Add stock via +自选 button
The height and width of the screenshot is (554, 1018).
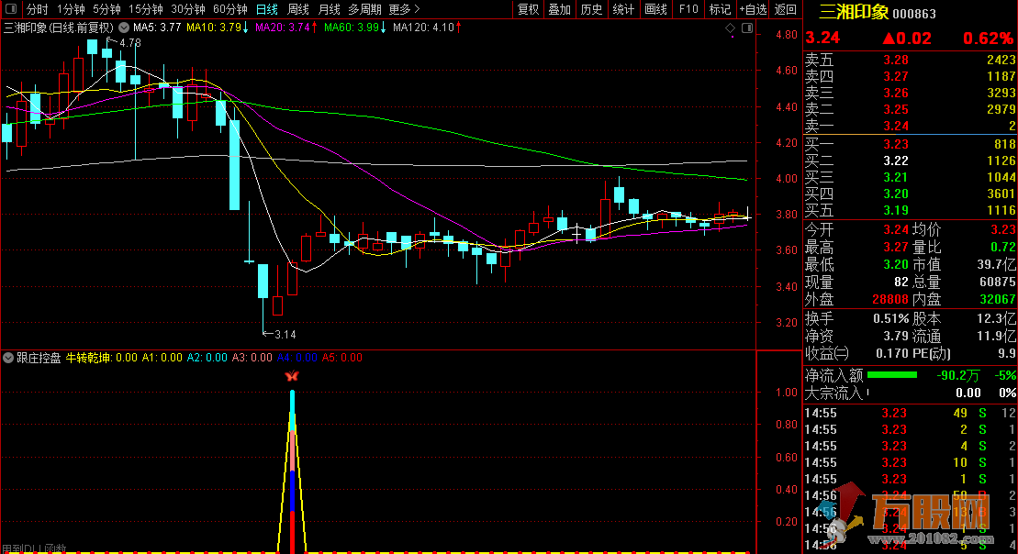(x=753, y=9)
